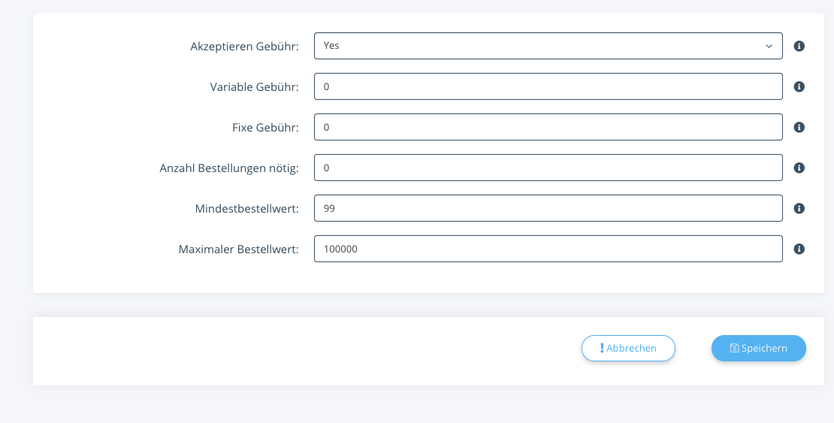Screen dimensions: 834x423
Task: Focus Mindestbestellwert field containing 99
Action: pyautogui.click(x=548, y=208)
